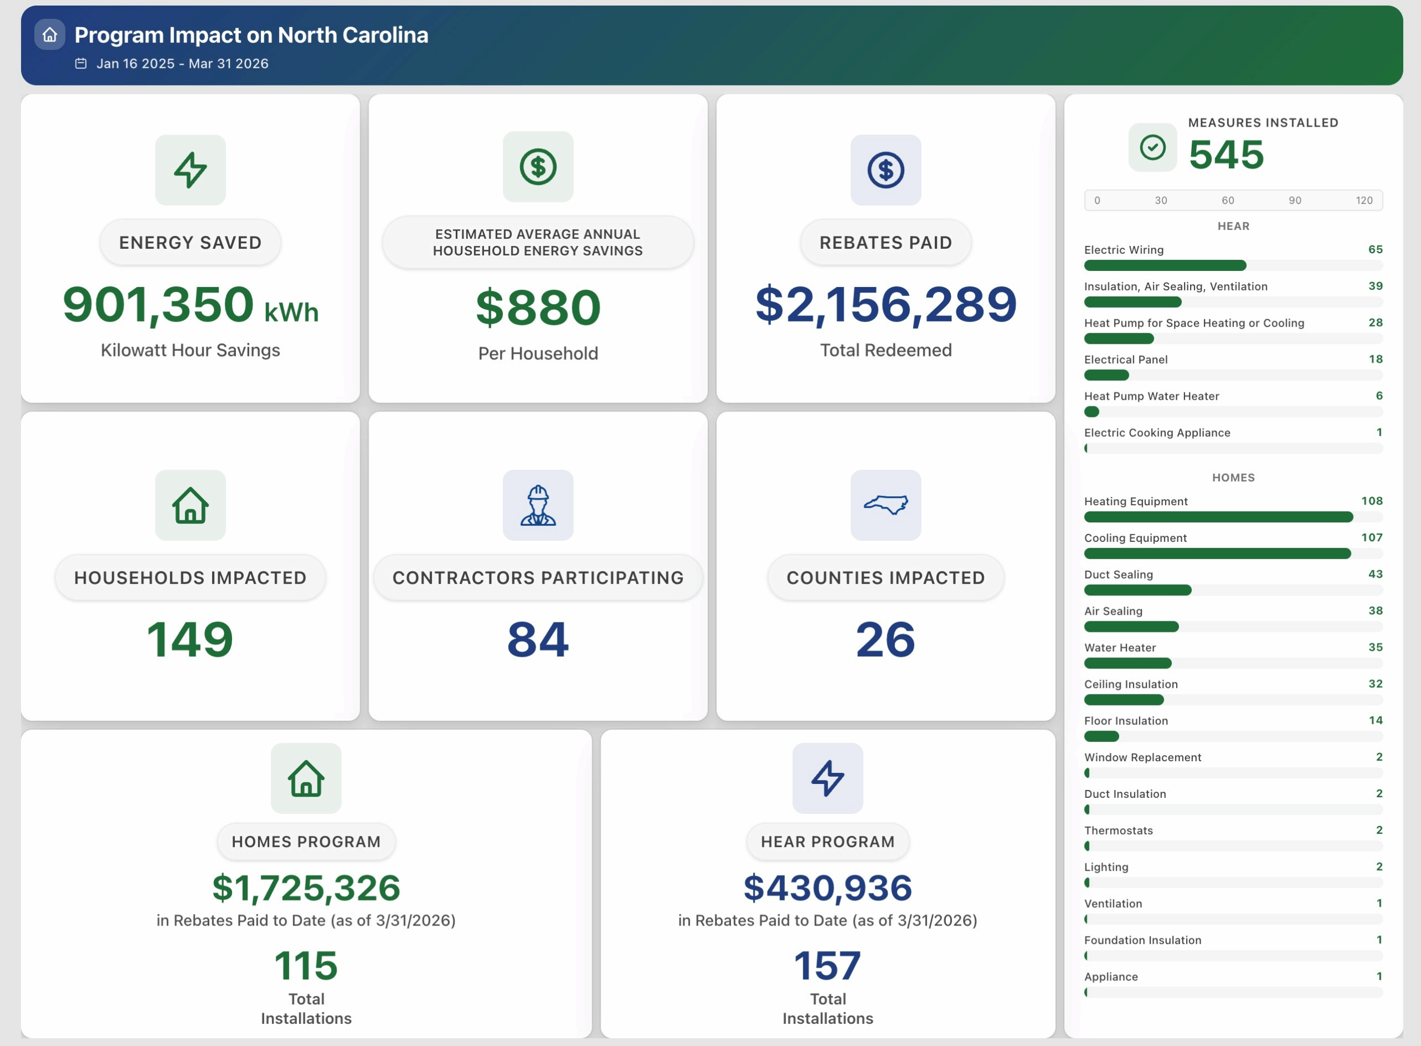1421x1046 pixels.
Task: Select the HEAR Program label pill
Action: click(x=827, y=842)
